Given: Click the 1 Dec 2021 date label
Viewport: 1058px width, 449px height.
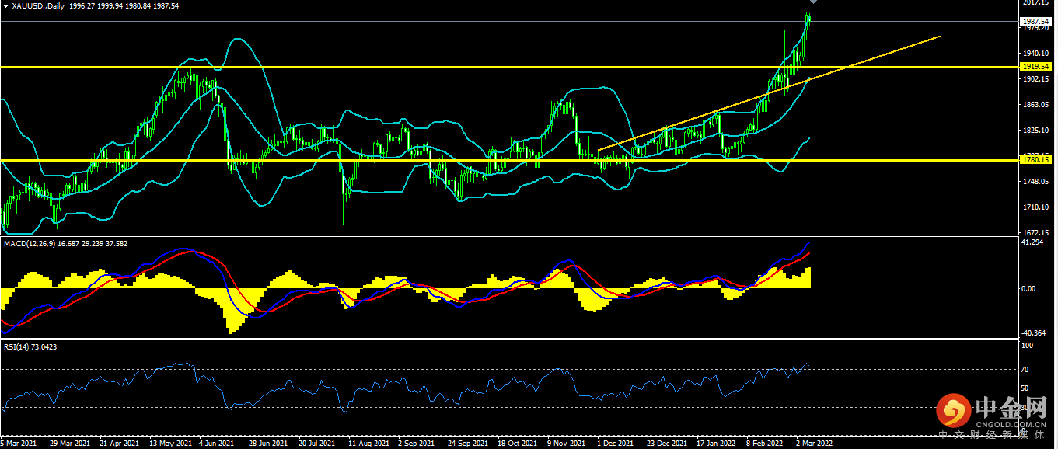Looking at the screenshot, I should pyautogui.click(x=615, y=444).
